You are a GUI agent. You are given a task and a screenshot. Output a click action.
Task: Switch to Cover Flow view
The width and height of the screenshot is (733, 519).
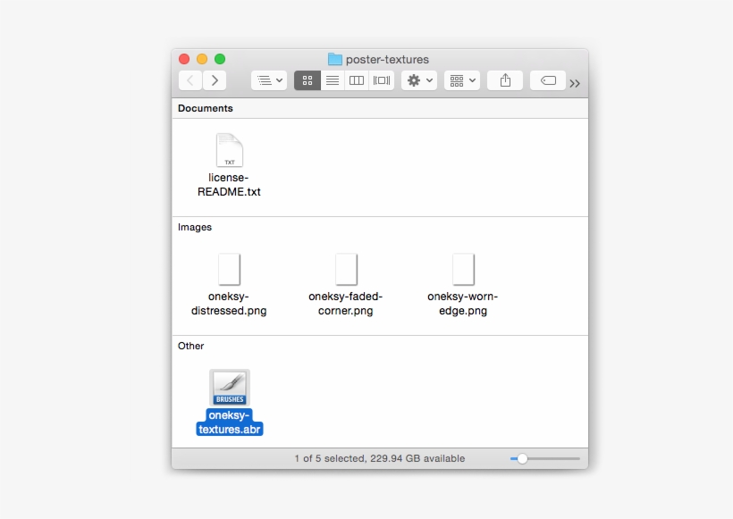pos(382,80)
